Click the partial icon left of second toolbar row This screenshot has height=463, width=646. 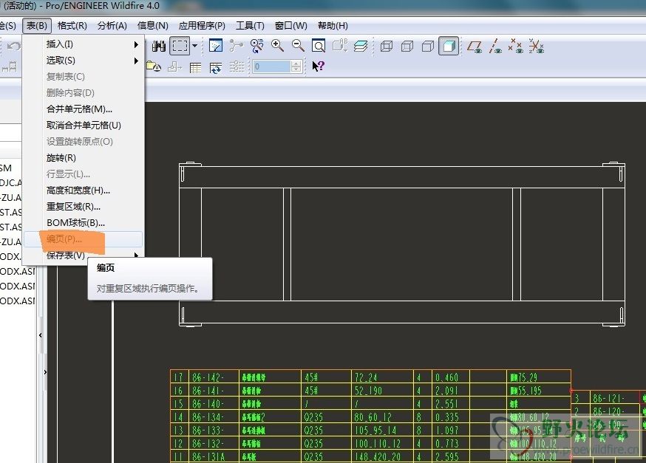point(9,66)
